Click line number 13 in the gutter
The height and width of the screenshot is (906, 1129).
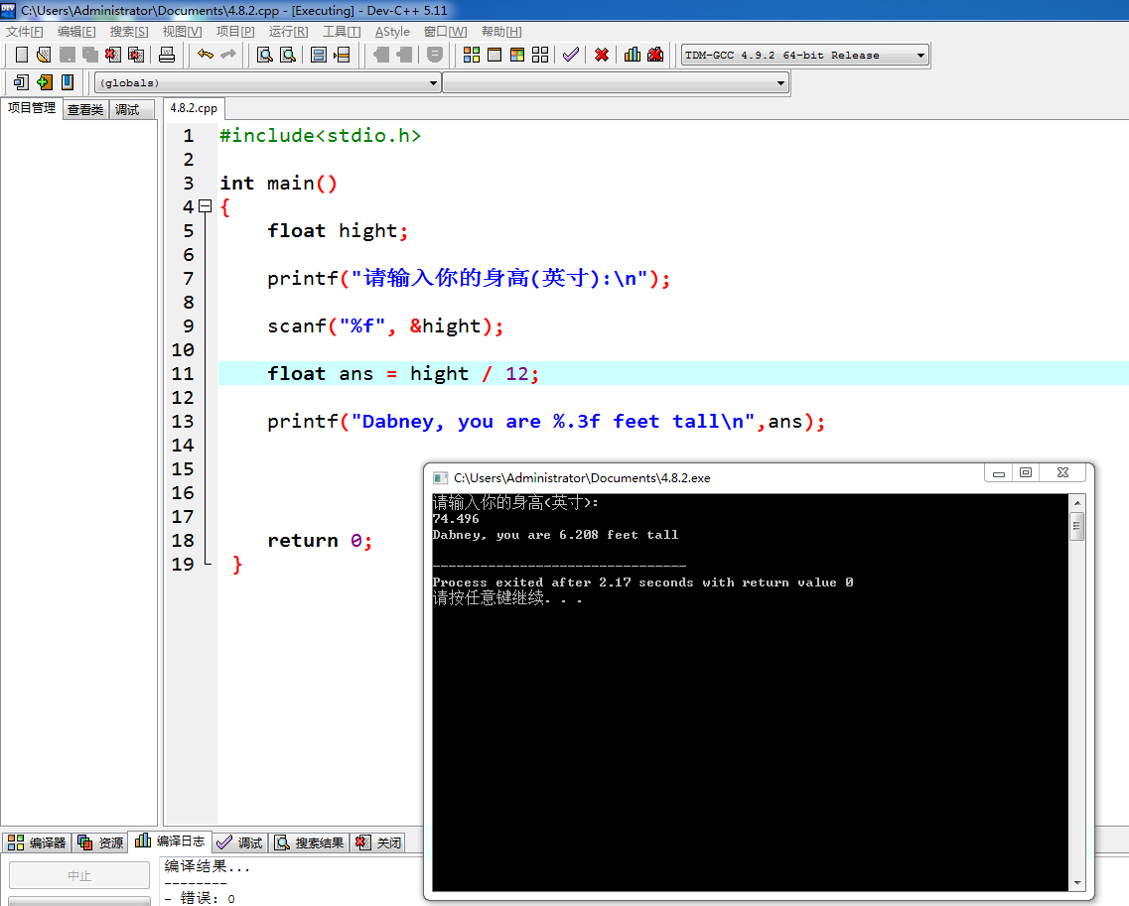(183, 422)
